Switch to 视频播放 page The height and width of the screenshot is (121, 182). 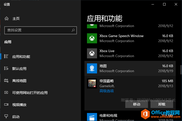coord(19,105)
